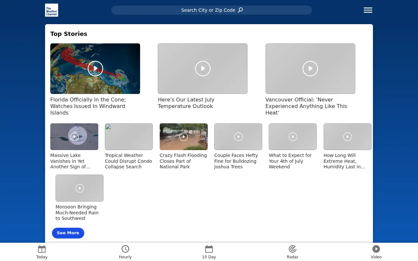Click the 10 Day calendar icon
The image size is (418, 261).
209,249
